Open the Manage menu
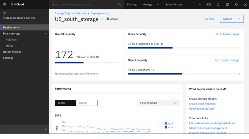 coord(147,4)
